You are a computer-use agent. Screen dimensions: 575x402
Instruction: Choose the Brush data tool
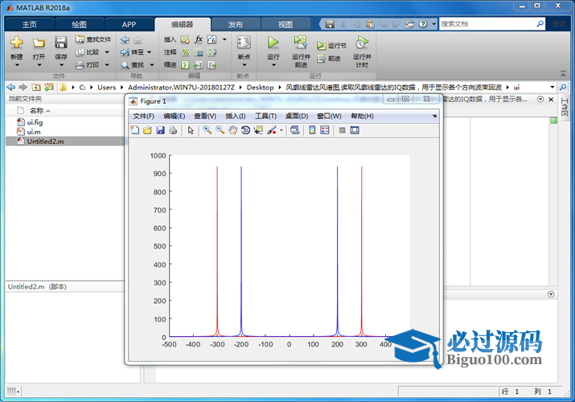[x=272, y=130]
